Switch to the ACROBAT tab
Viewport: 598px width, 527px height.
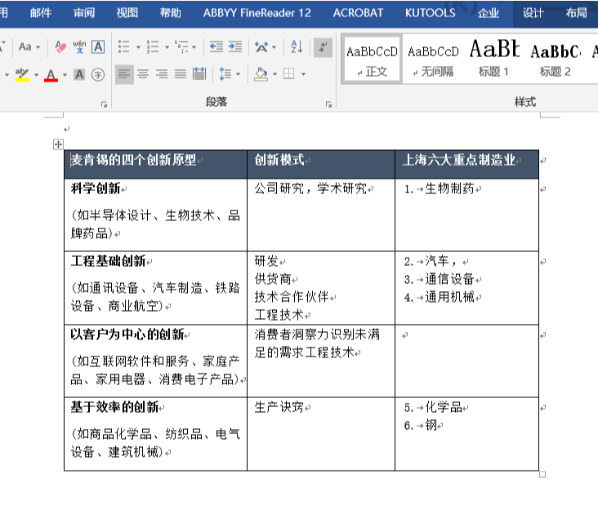pos(358,13)
